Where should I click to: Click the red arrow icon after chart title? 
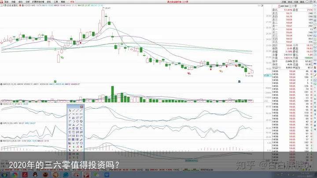[20, 5]
